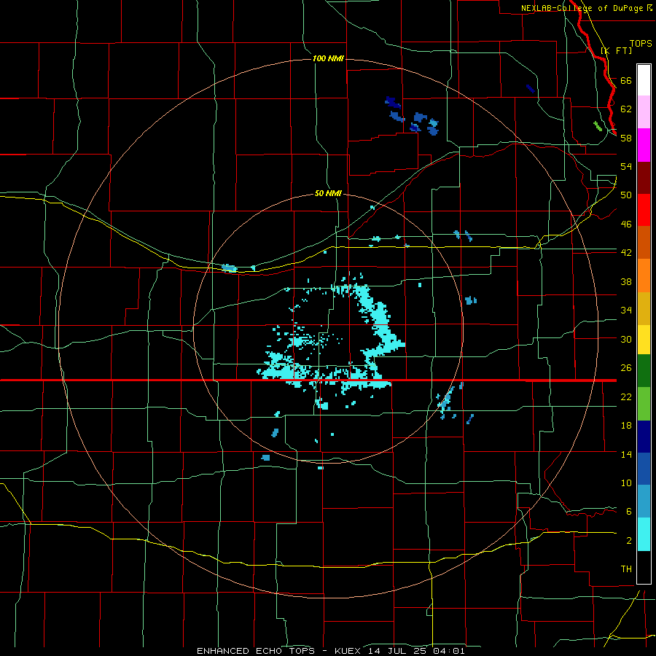Click the '14 JUL 25 04:01' timestamp
This screenshot has width=656, height=656.
point(416,651)
